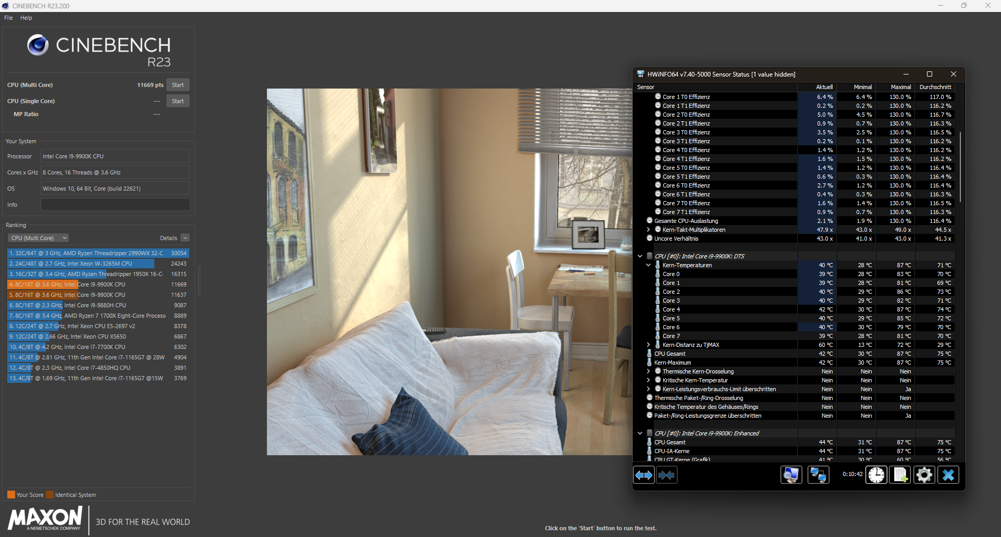
Task: Click Your Score orange legend swatch
Action: tap(11, 494)
